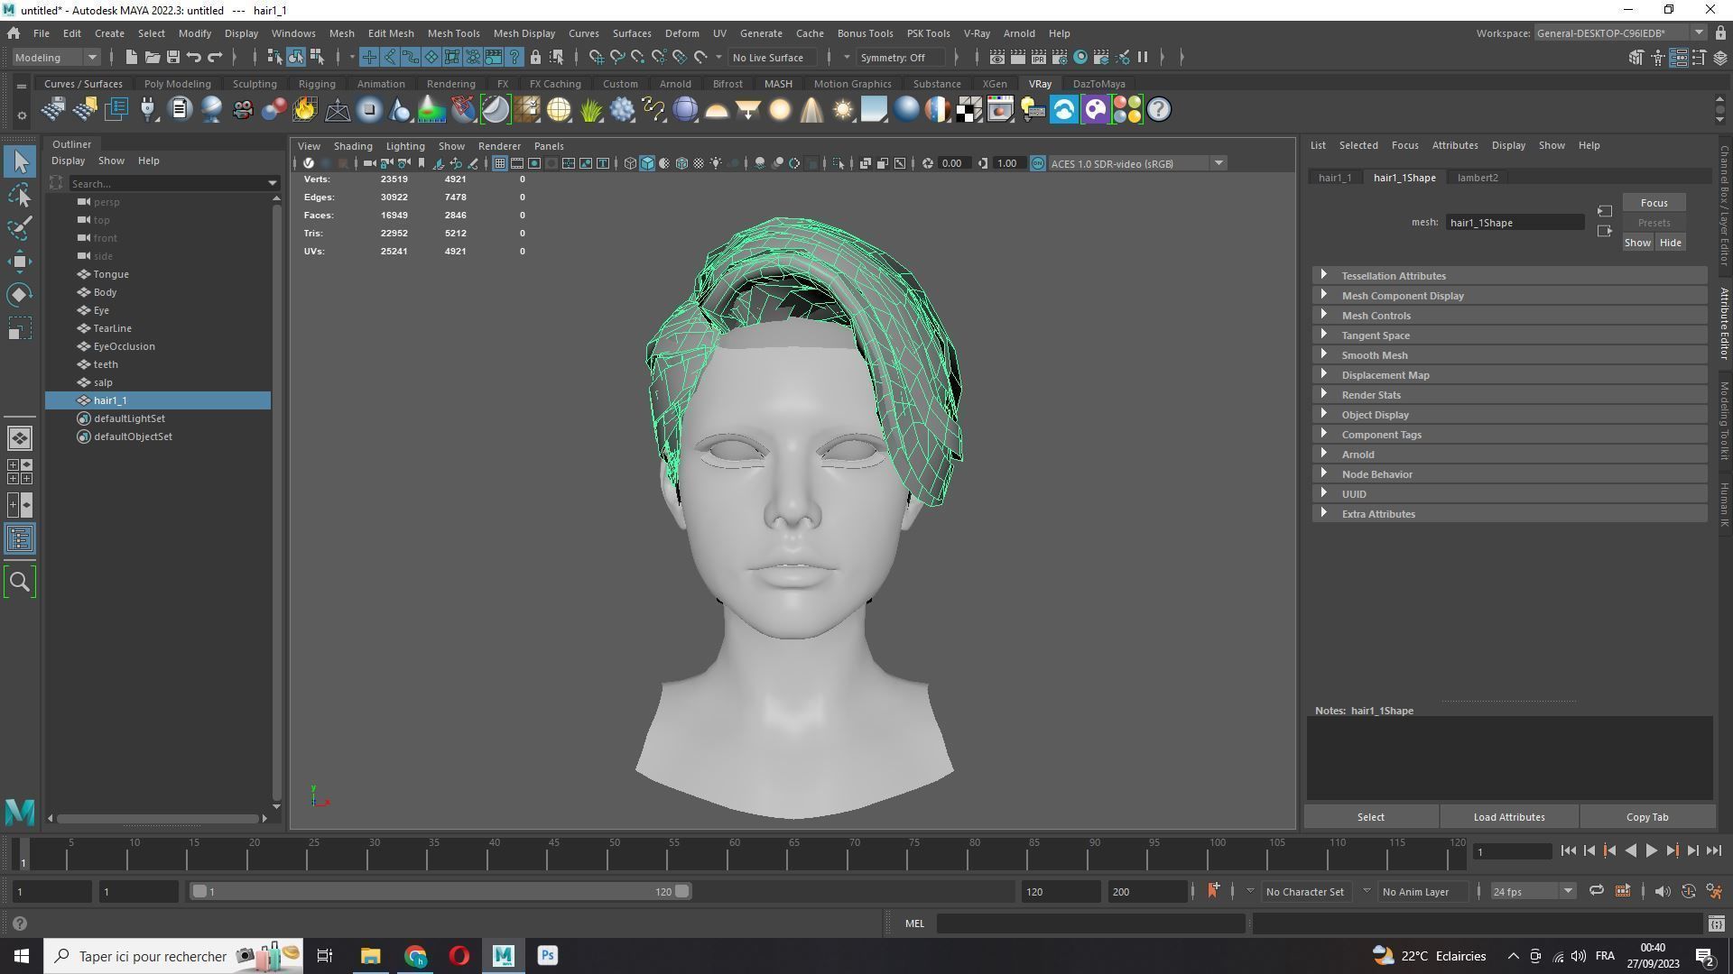1733x974 pixels.
Task: Click the Play forwards button
Action: (x=1651, y=850)
